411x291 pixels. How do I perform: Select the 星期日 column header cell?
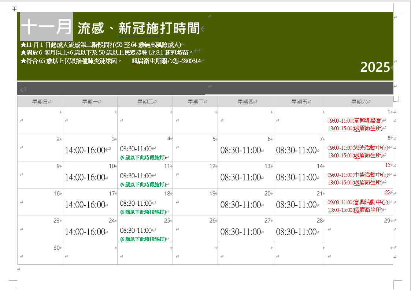tap(40, 102)
